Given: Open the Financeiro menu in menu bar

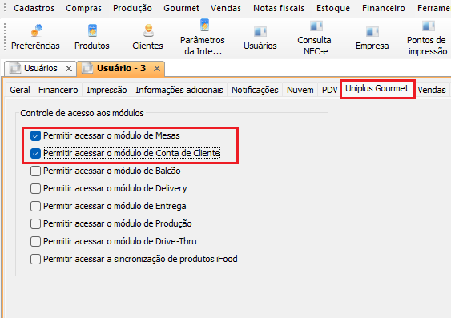Looking at the screenshot, I should (x=384, y=8).
